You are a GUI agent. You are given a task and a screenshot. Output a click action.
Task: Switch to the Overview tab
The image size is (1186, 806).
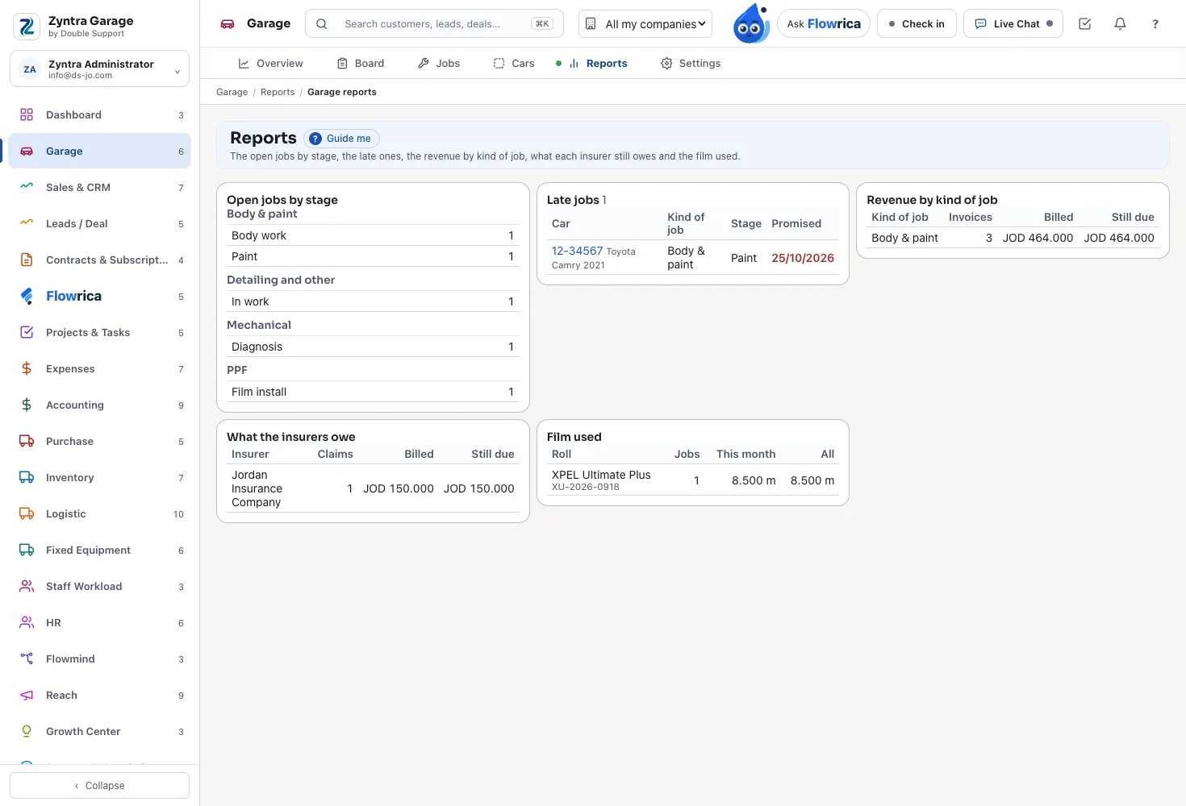click(x=270, y=63)
